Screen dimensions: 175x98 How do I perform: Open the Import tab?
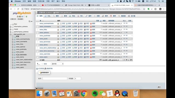[80, 16]
